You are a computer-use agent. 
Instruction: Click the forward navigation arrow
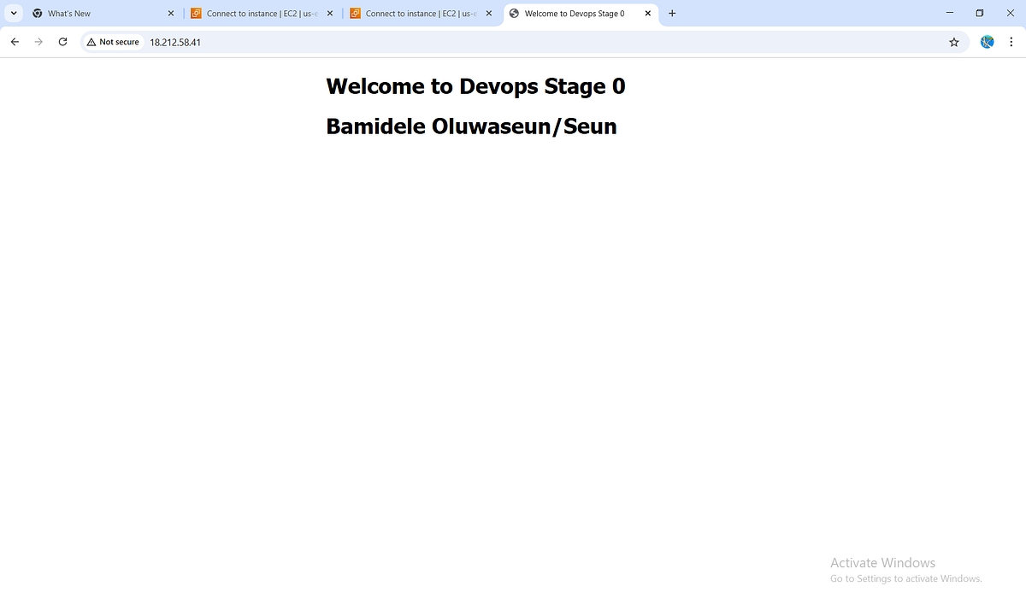click(38, 41)
